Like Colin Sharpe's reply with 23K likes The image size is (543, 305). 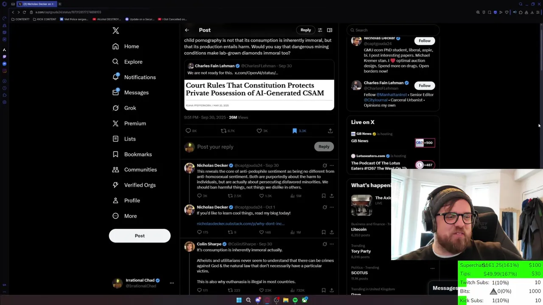pos(265,290)
